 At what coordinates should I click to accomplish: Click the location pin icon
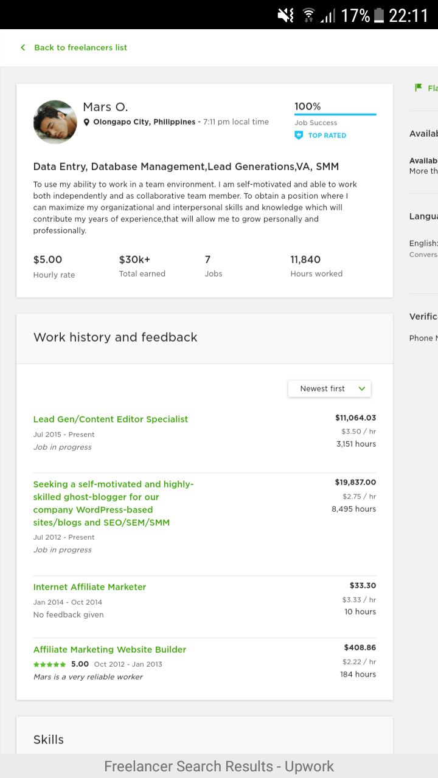coord(86,122)
